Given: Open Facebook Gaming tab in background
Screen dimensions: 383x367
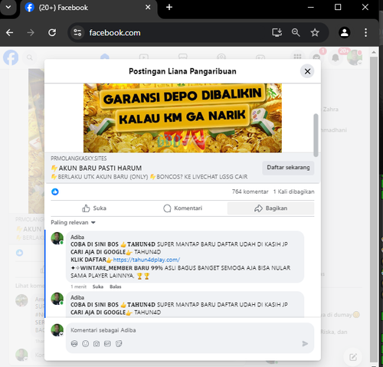Looking at the screenshot, I should click(260, 57).
